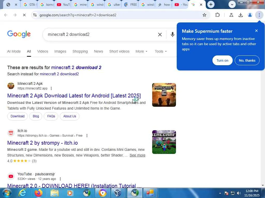Open the Chrome Labs flask icon
The image size is (265, 198).
[231, 15]
